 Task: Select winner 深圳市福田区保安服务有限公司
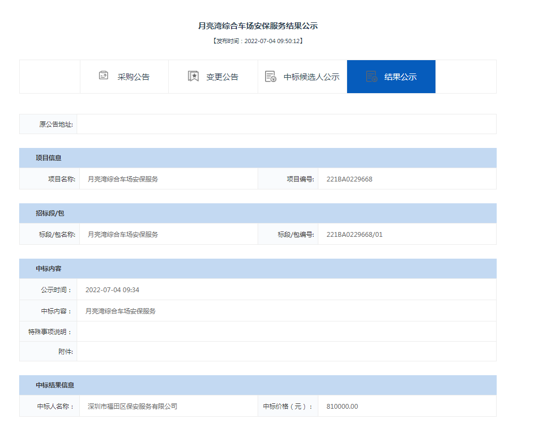(132, 406)
